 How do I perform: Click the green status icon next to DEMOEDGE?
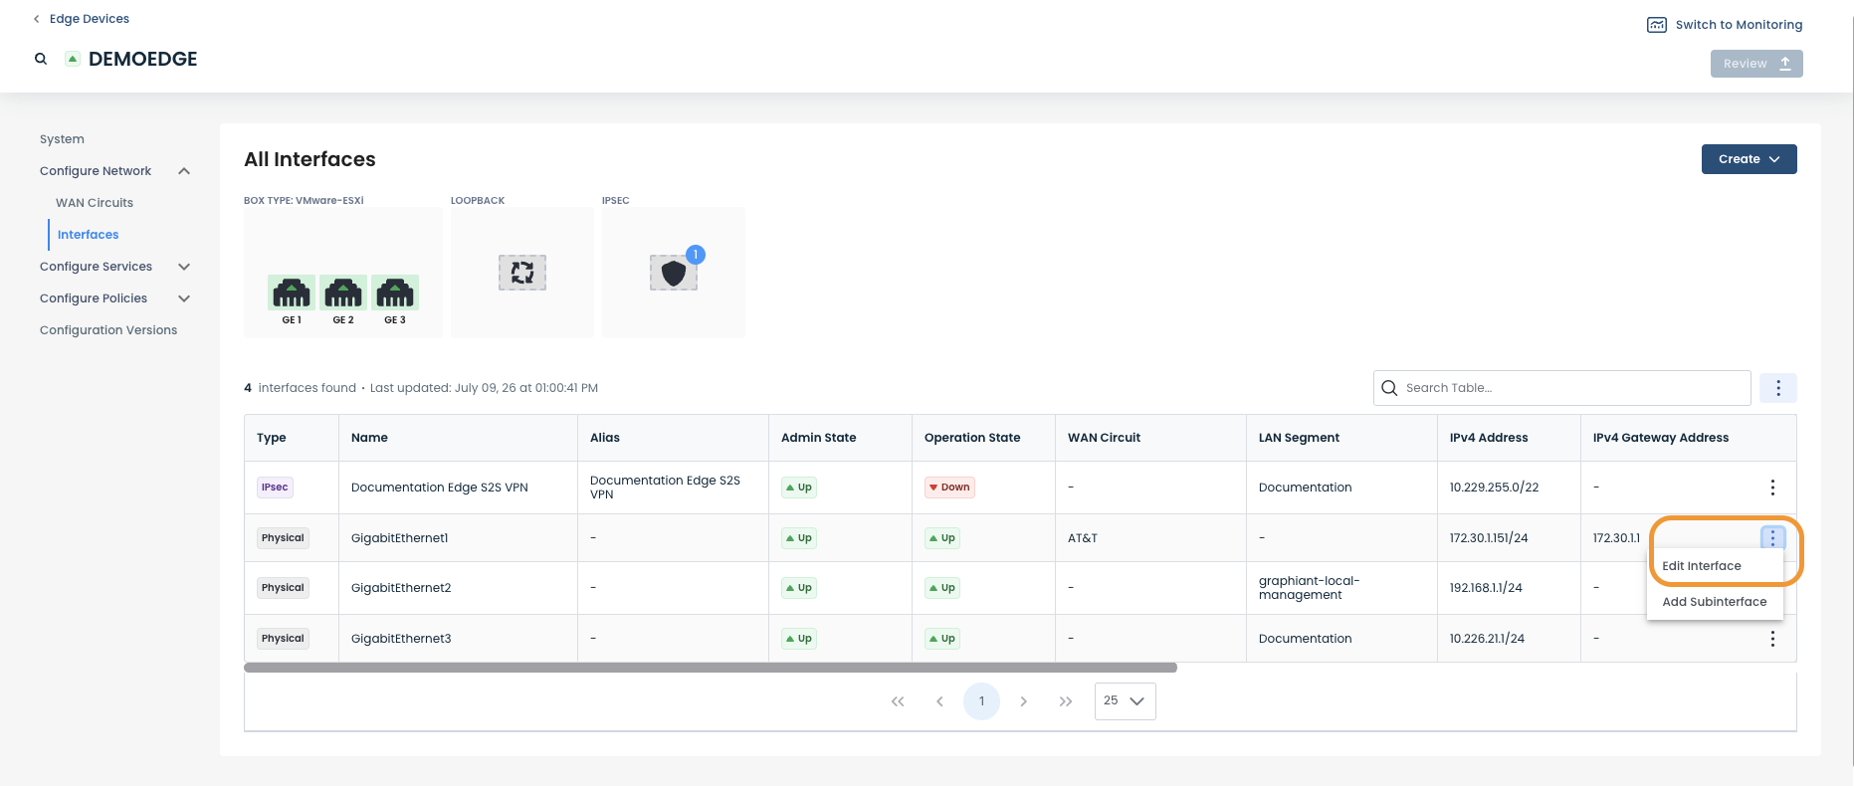click(73, 59)
